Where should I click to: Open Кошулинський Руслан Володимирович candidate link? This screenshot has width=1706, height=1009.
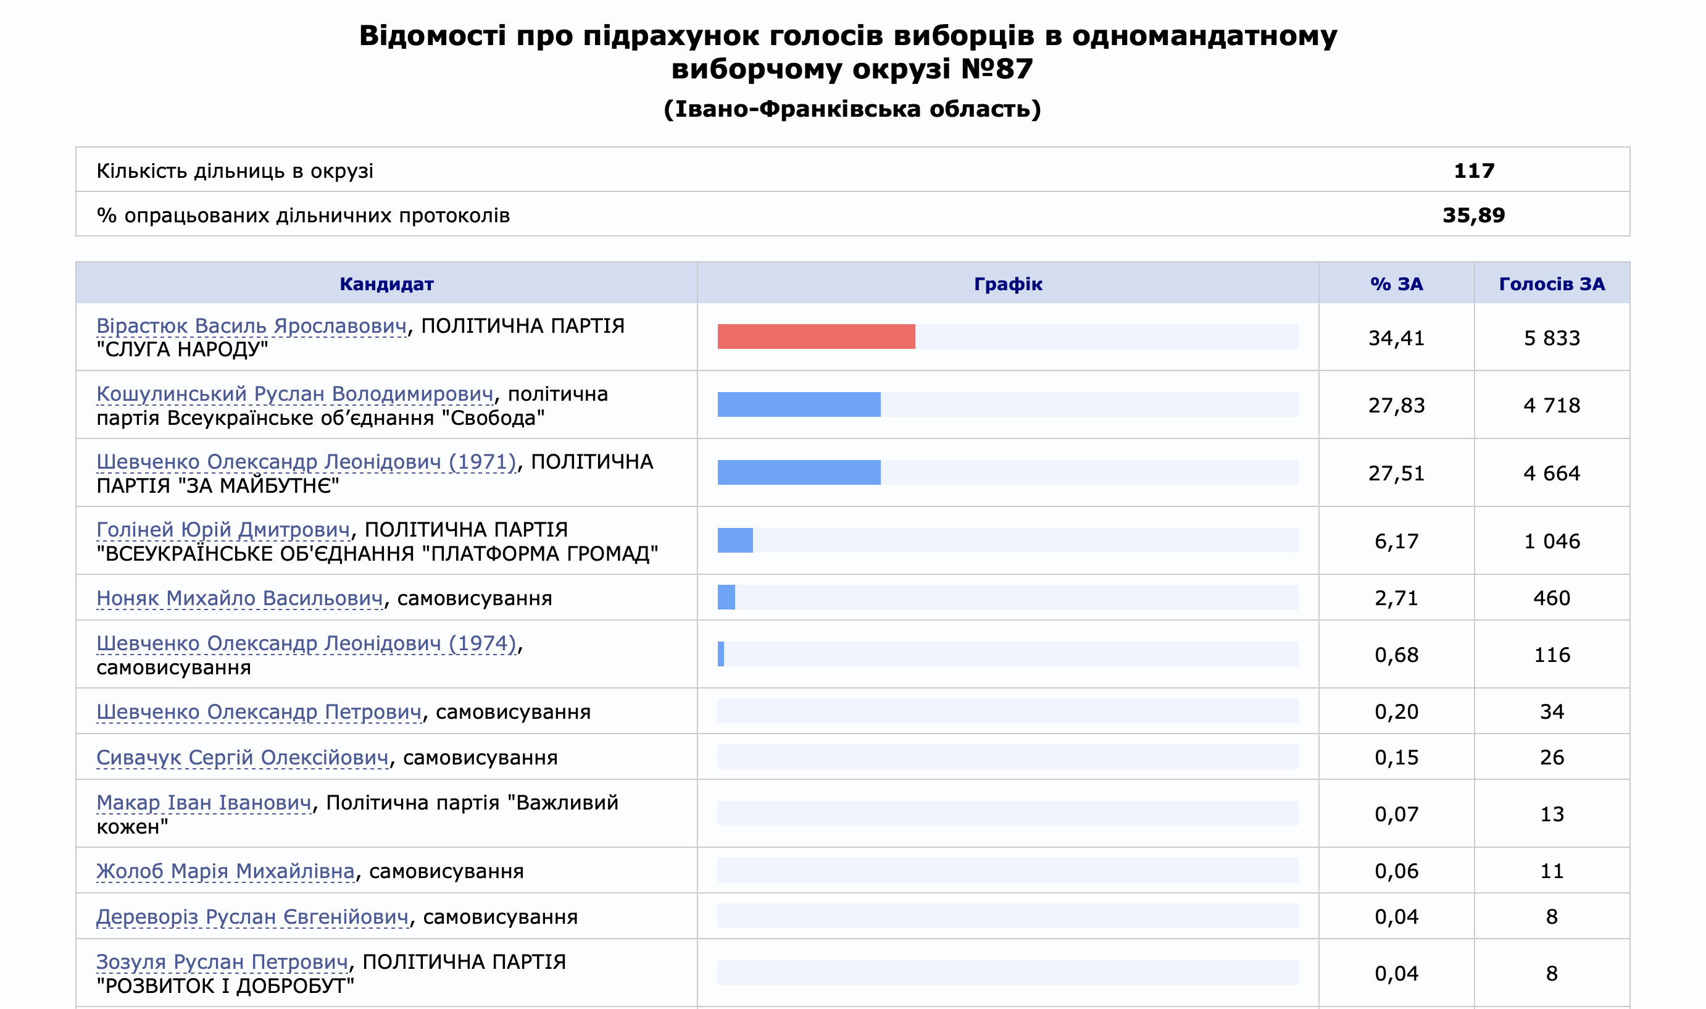(295, 394)
